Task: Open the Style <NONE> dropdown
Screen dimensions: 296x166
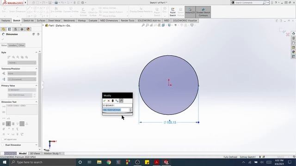Action: pos(22,63)
